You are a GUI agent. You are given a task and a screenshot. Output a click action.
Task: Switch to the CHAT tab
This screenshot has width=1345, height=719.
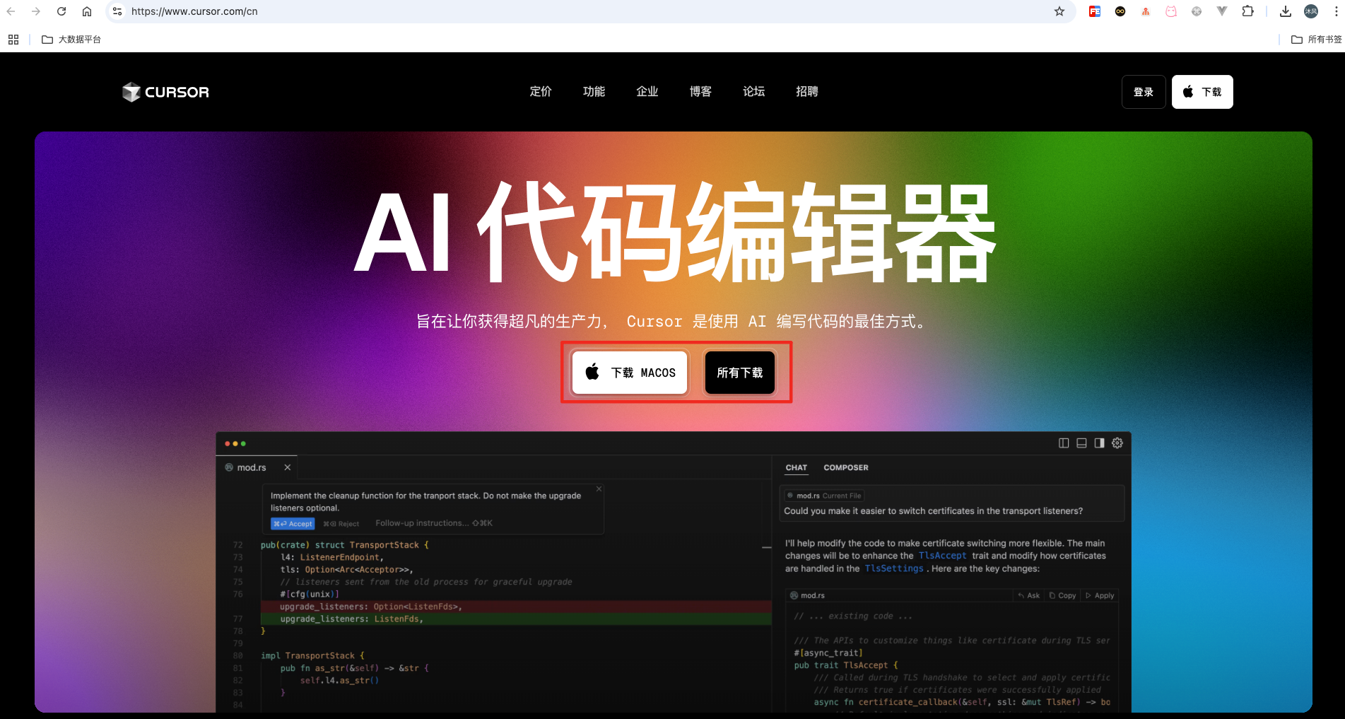click(797, 467)
